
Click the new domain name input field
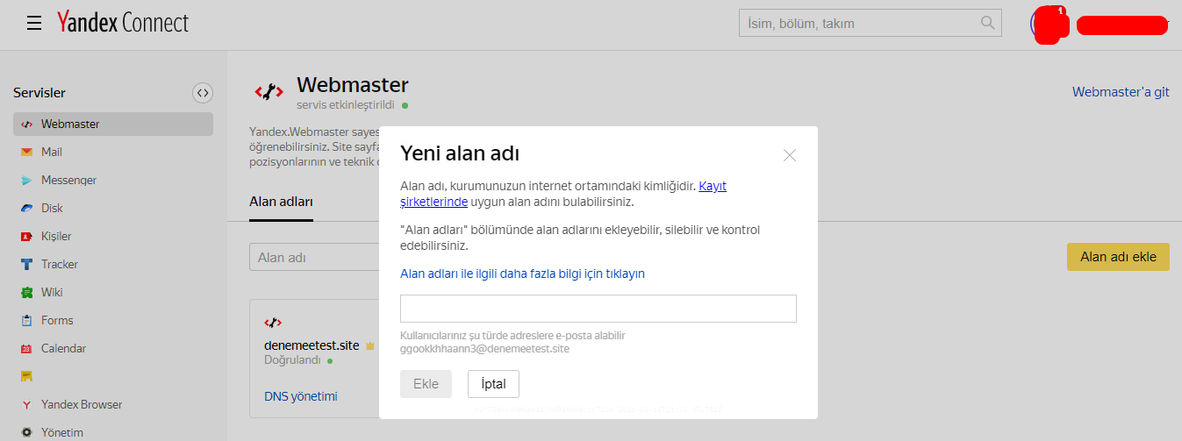tap(598, 309)
